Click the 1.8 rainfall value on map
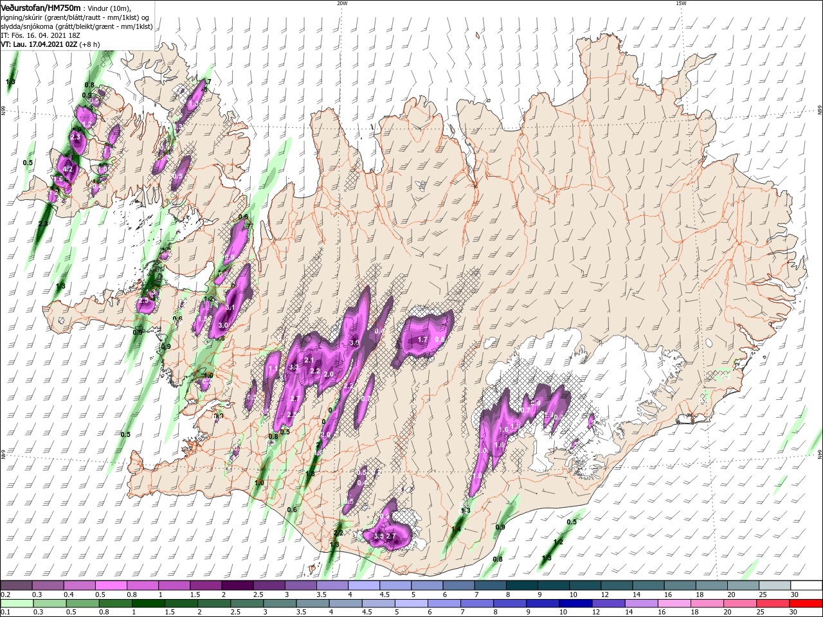 [310, 474]
